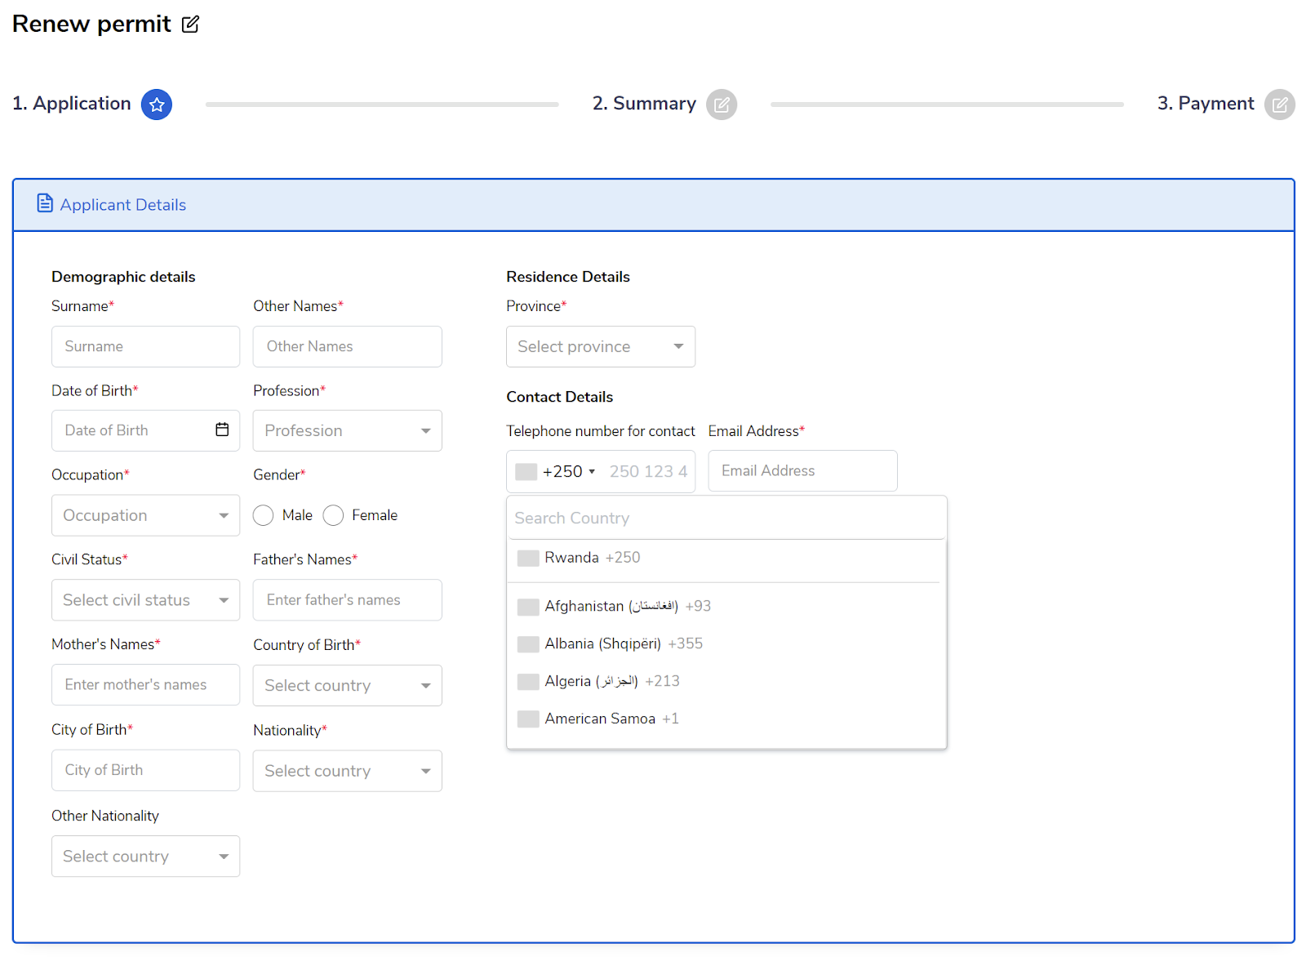Open the Other Nationality dropdown
This screenshot has width=1306, height=957.
pos(145,856)
